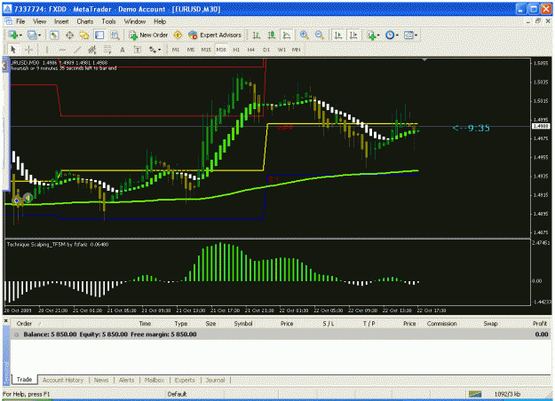Open the Window menu

pyautogui.click(x=135, y=21)
